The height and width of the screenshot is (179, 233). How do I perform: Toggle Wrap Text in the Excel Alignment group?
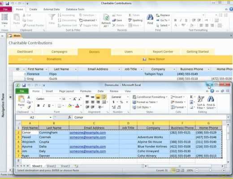point(104,97)
